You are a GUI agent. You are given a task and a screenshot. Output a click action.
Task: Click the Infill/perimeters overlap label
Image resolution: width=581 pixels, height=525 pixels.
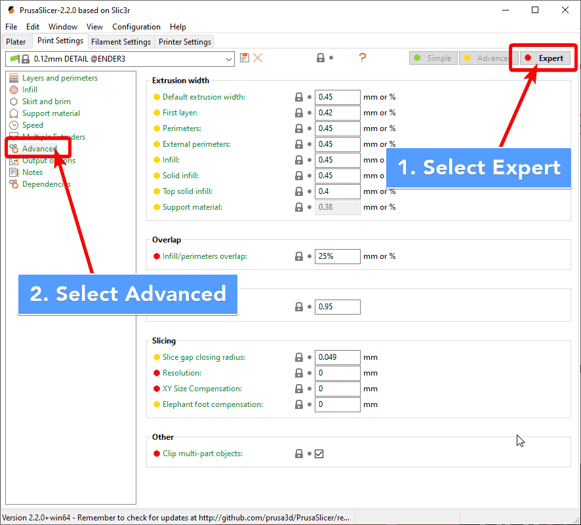point(205,256)
